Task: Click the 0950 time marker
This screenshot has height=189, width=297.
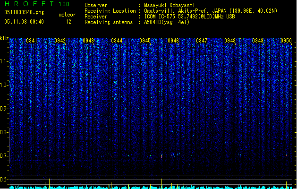Action: coord(286,41)
